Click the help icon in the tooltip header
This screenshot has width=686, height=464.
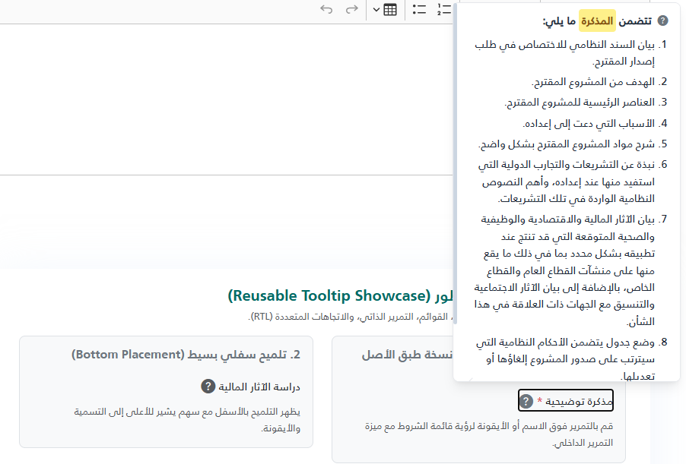(663, 21)
